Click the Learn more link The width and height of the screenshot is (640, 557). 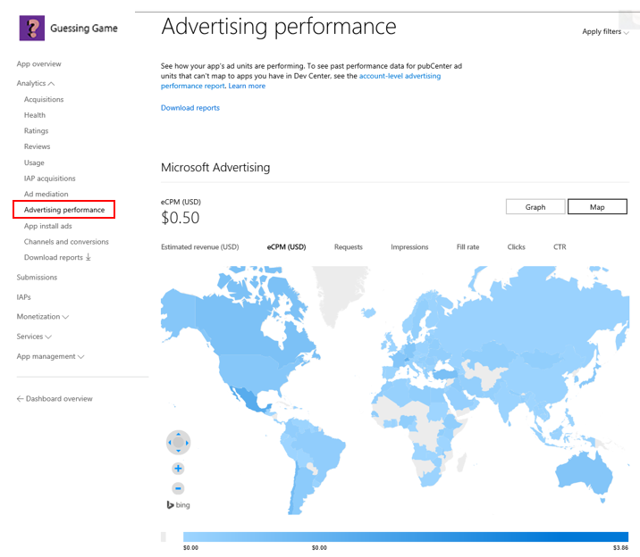(247, 86)
